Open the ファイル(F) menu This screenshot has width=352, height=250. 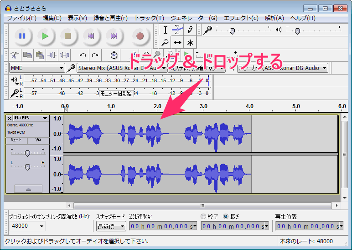pos(22,18)
